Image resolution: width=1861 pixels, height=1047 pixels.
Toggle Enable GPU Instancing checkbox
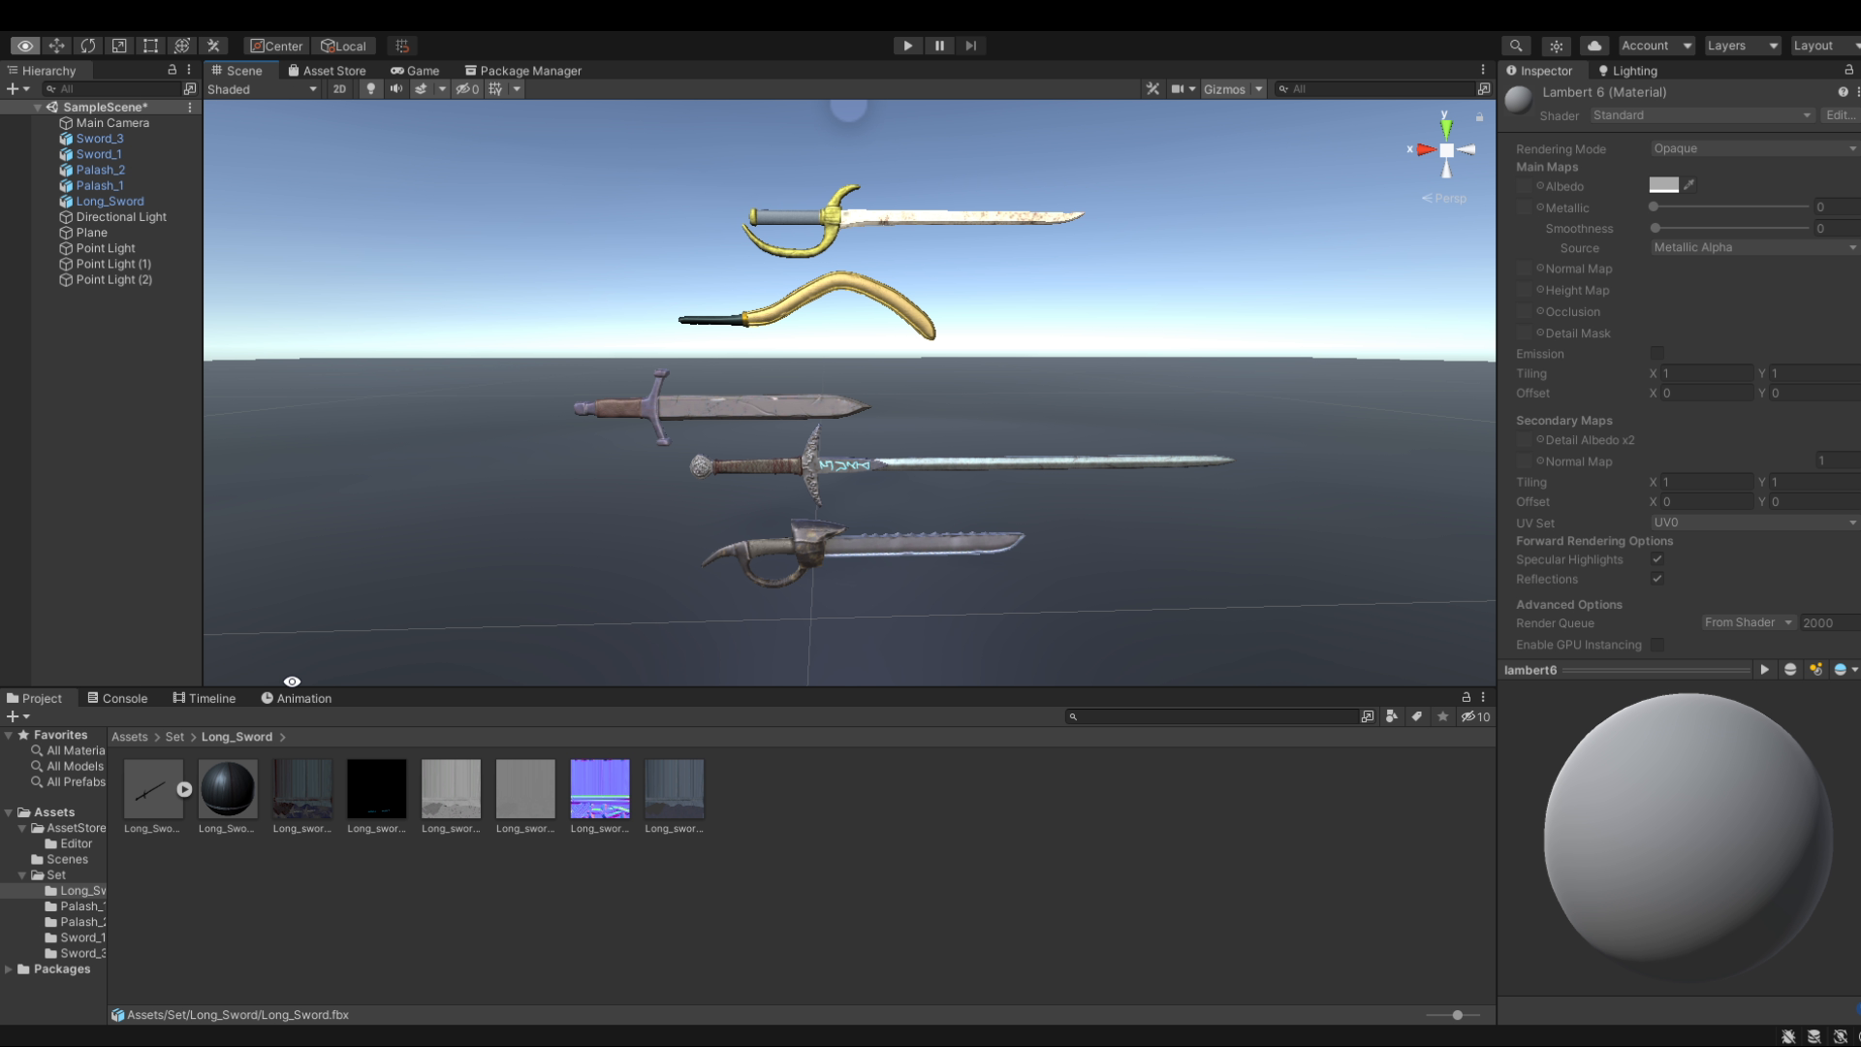(1656, 645)
